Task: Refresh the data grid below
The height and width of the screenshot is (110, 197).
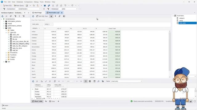Action: [x=33, y=81]
